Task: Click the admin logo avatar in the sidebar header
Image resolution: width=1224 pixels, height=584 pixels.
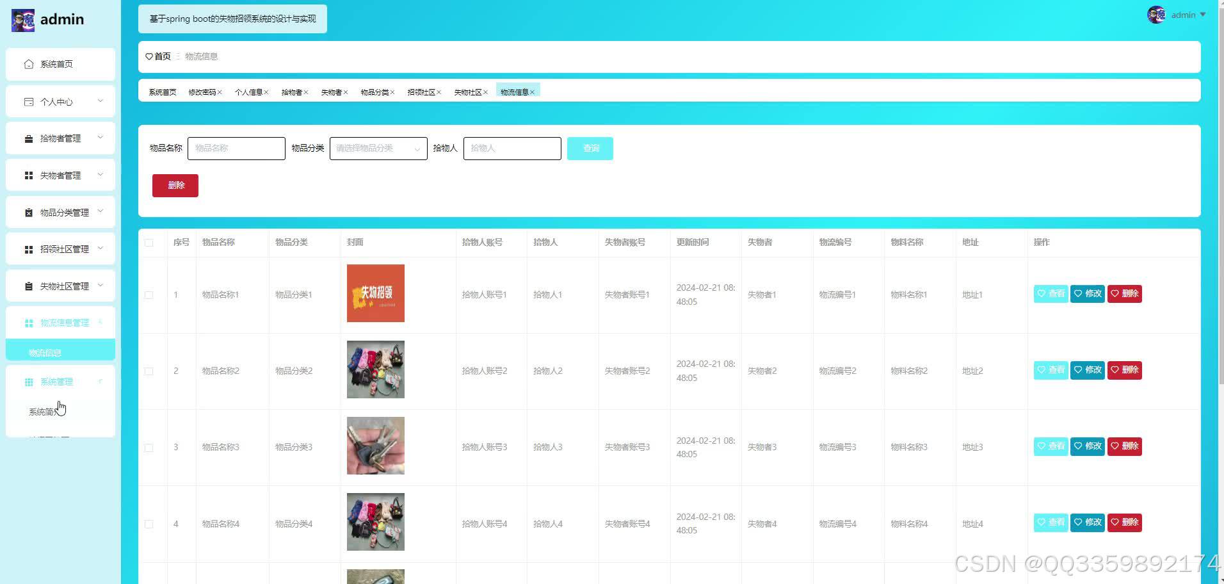Action: [x=23, y=20]
